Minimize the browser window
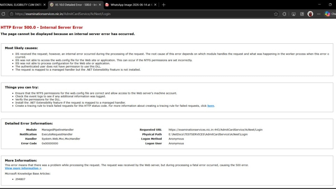Screen dimensions: 336x189 (x=319, y=5)
